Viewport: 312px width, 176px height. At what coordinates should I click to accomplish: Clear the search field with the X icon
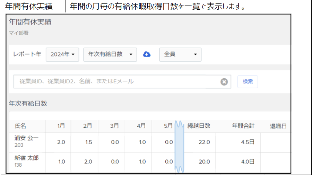pyautogui.click(x=224, y=82)
